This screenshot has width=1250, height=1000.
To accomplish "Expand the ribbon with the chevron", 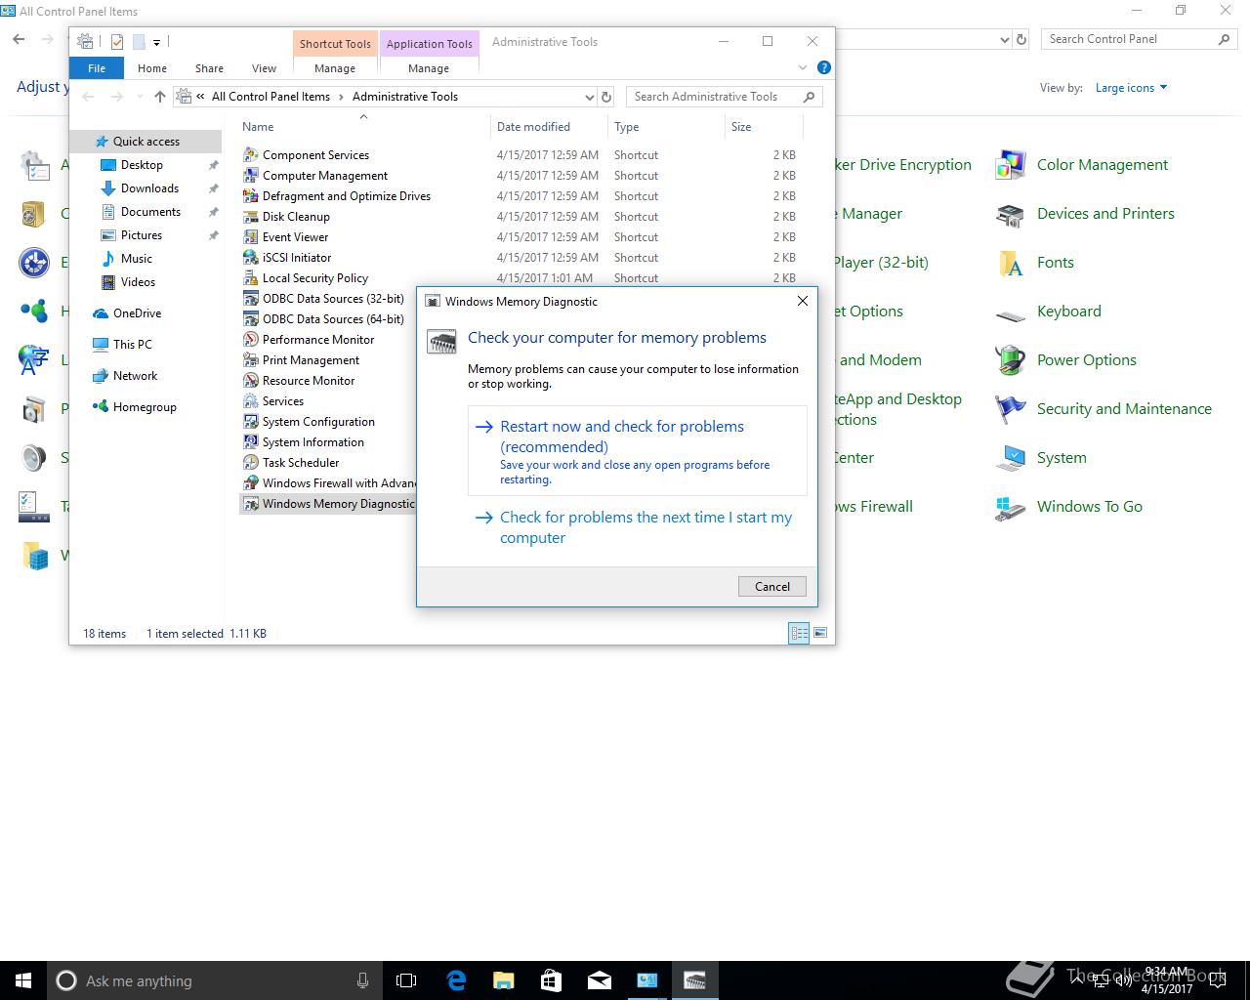I will coord(803,67).
